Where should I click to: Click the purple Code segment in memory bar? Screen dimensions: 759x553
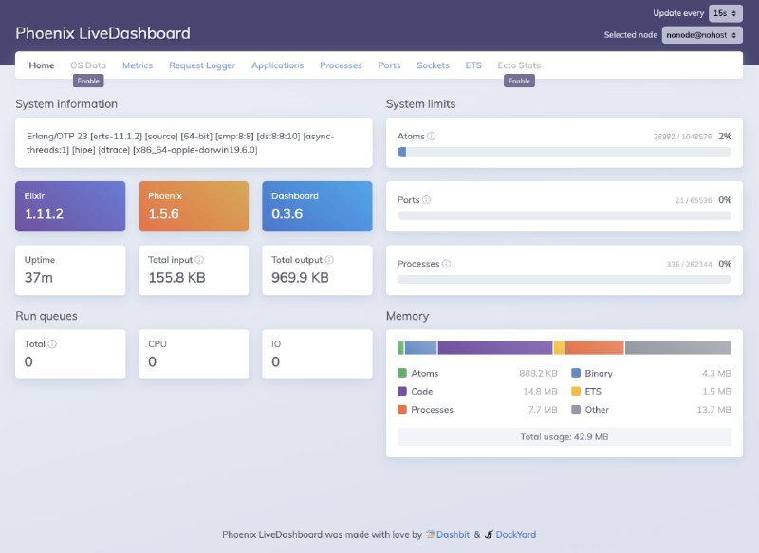coord(495,347)
